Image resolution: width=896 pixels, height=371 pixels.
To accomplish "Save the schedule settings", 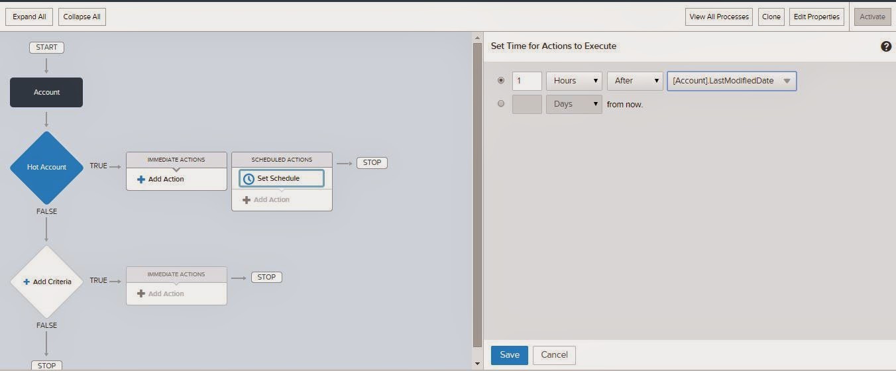I will pos(510,354).
